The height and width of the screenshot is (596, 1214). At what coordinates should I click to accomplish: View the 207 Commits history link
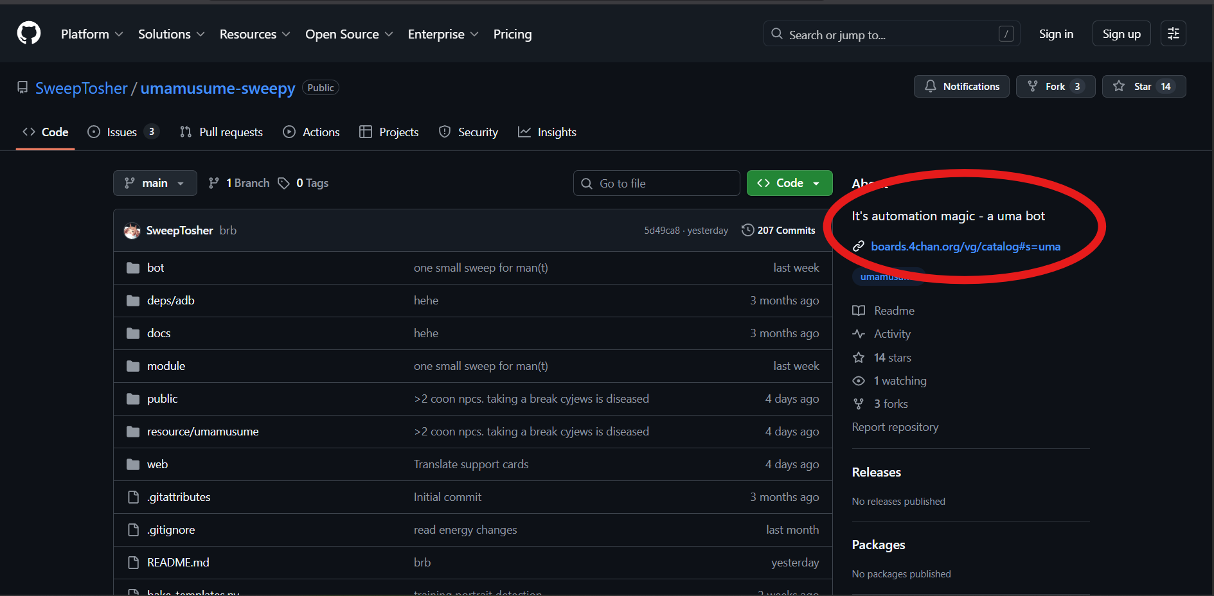coord(778,231)
